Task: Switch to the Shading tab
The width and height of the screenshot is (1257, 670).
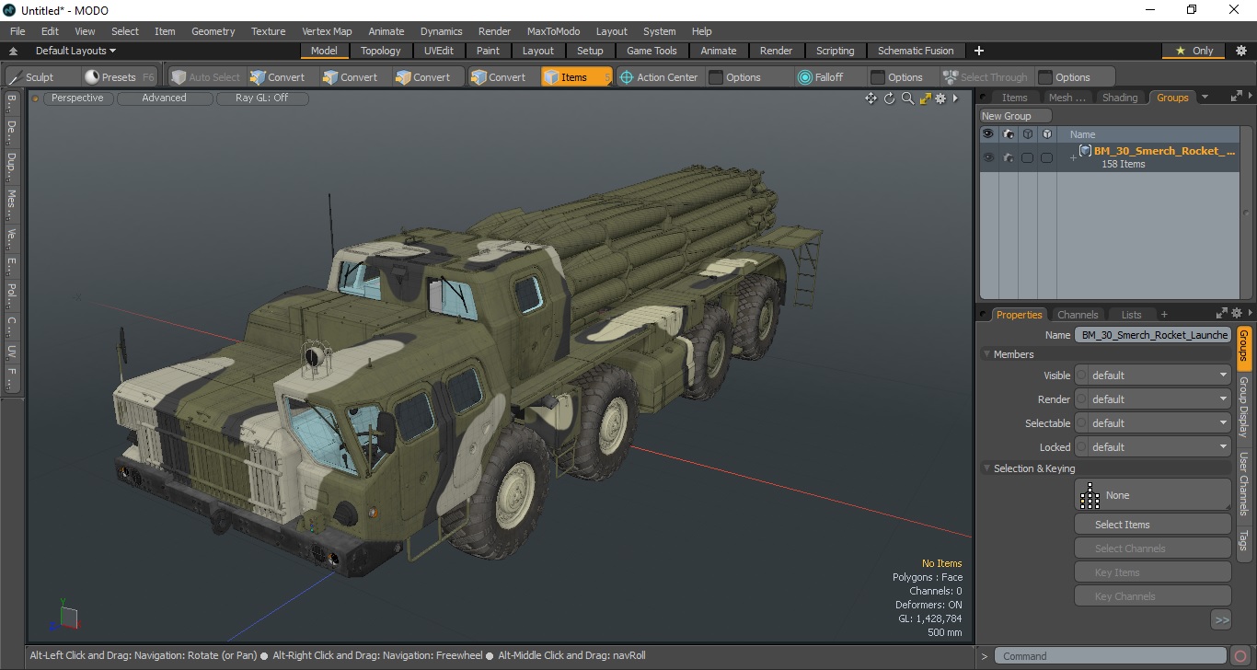Action: tap(1120, 98)
